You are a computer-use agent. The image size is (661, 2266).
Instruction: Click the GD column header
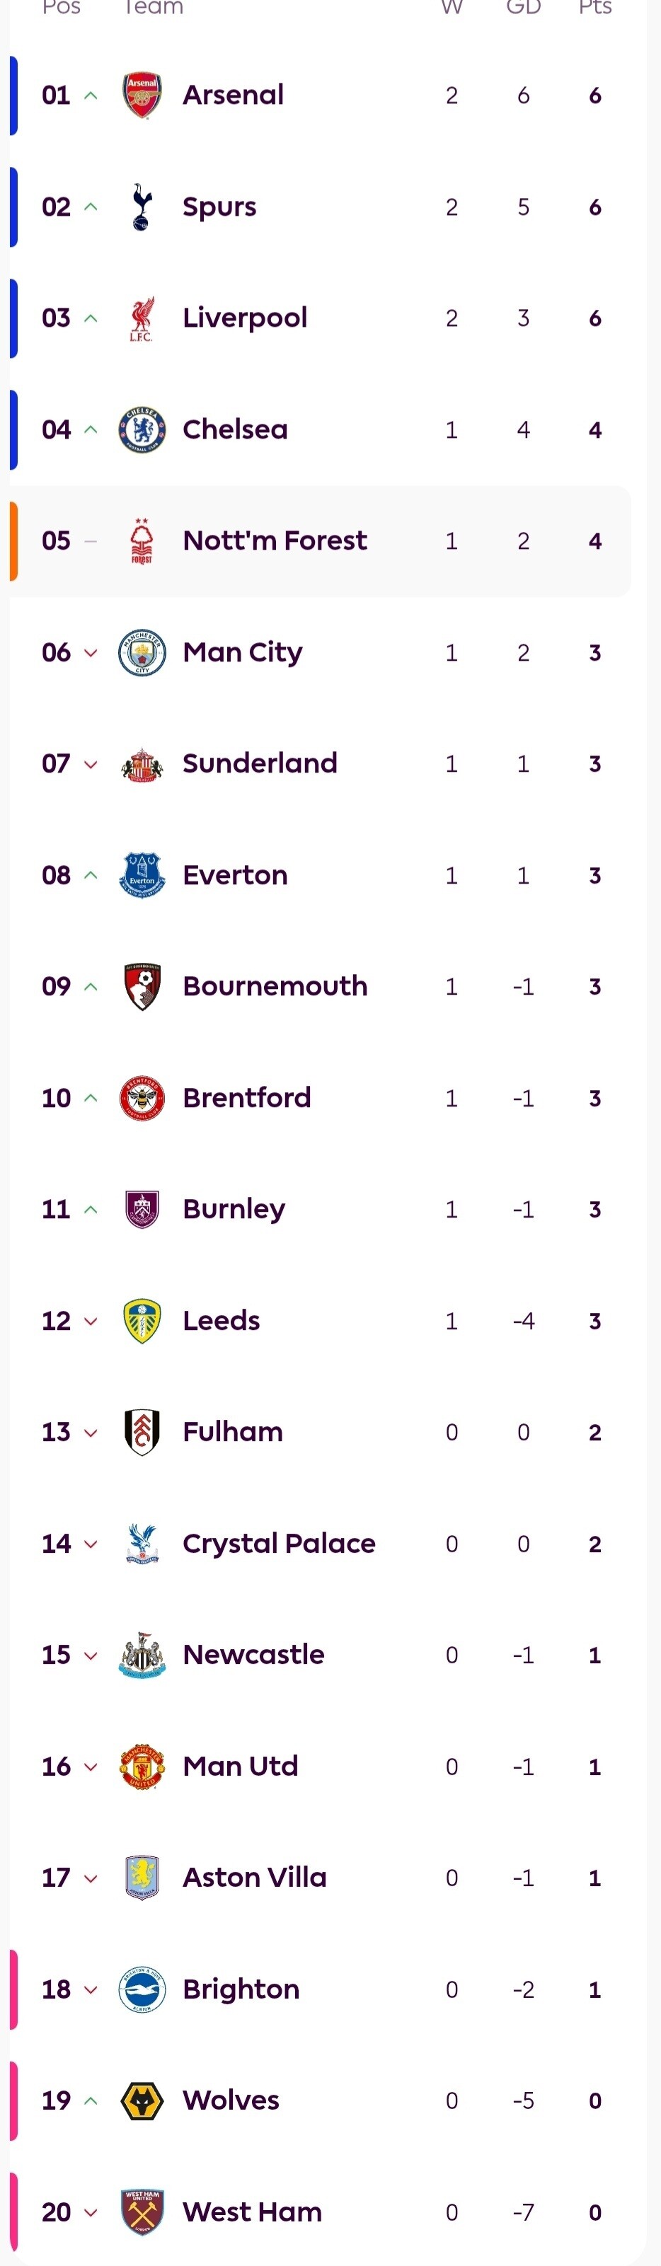click(x=523, y=7)
